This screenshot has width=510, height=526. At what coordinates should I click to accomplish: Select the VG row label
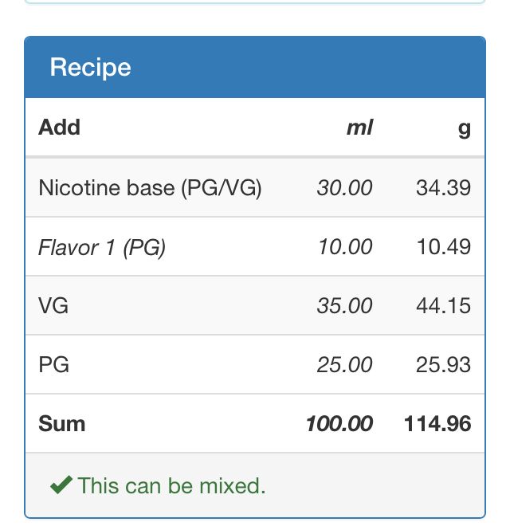coord(53,305)
